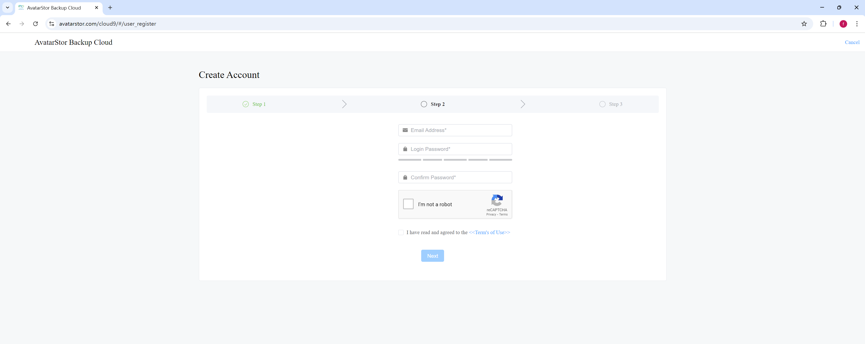Click the envelope icon in email field

click(405, 130)
